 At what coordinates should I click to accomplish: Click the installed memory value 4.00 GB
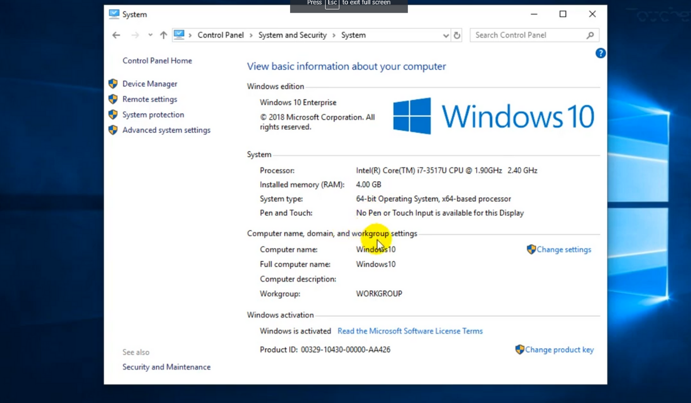pyautogui.click(x=369, y=185)
